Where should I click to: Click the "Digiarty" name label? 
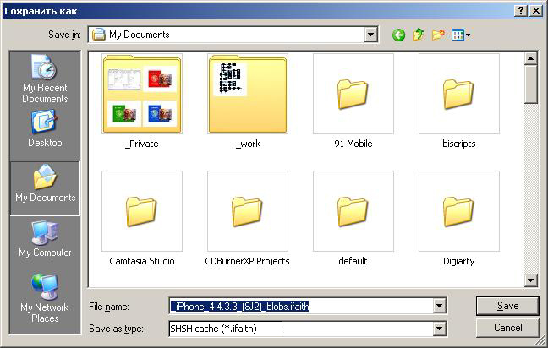[459, 261]
